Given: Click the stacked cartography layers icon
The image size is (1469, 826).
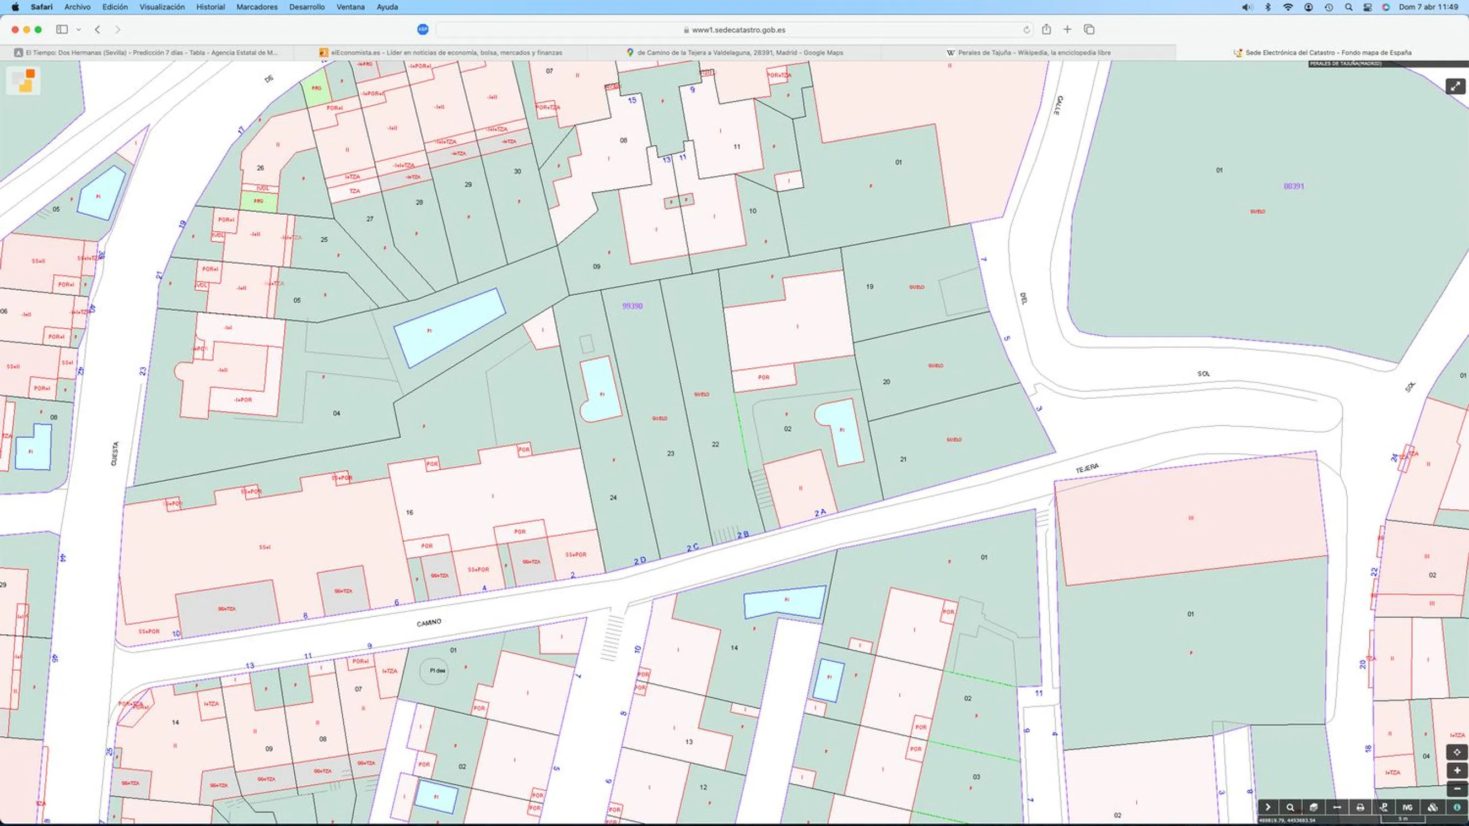Looking at the screenshot, I should pyautogui.click(x=1432, y=807).
